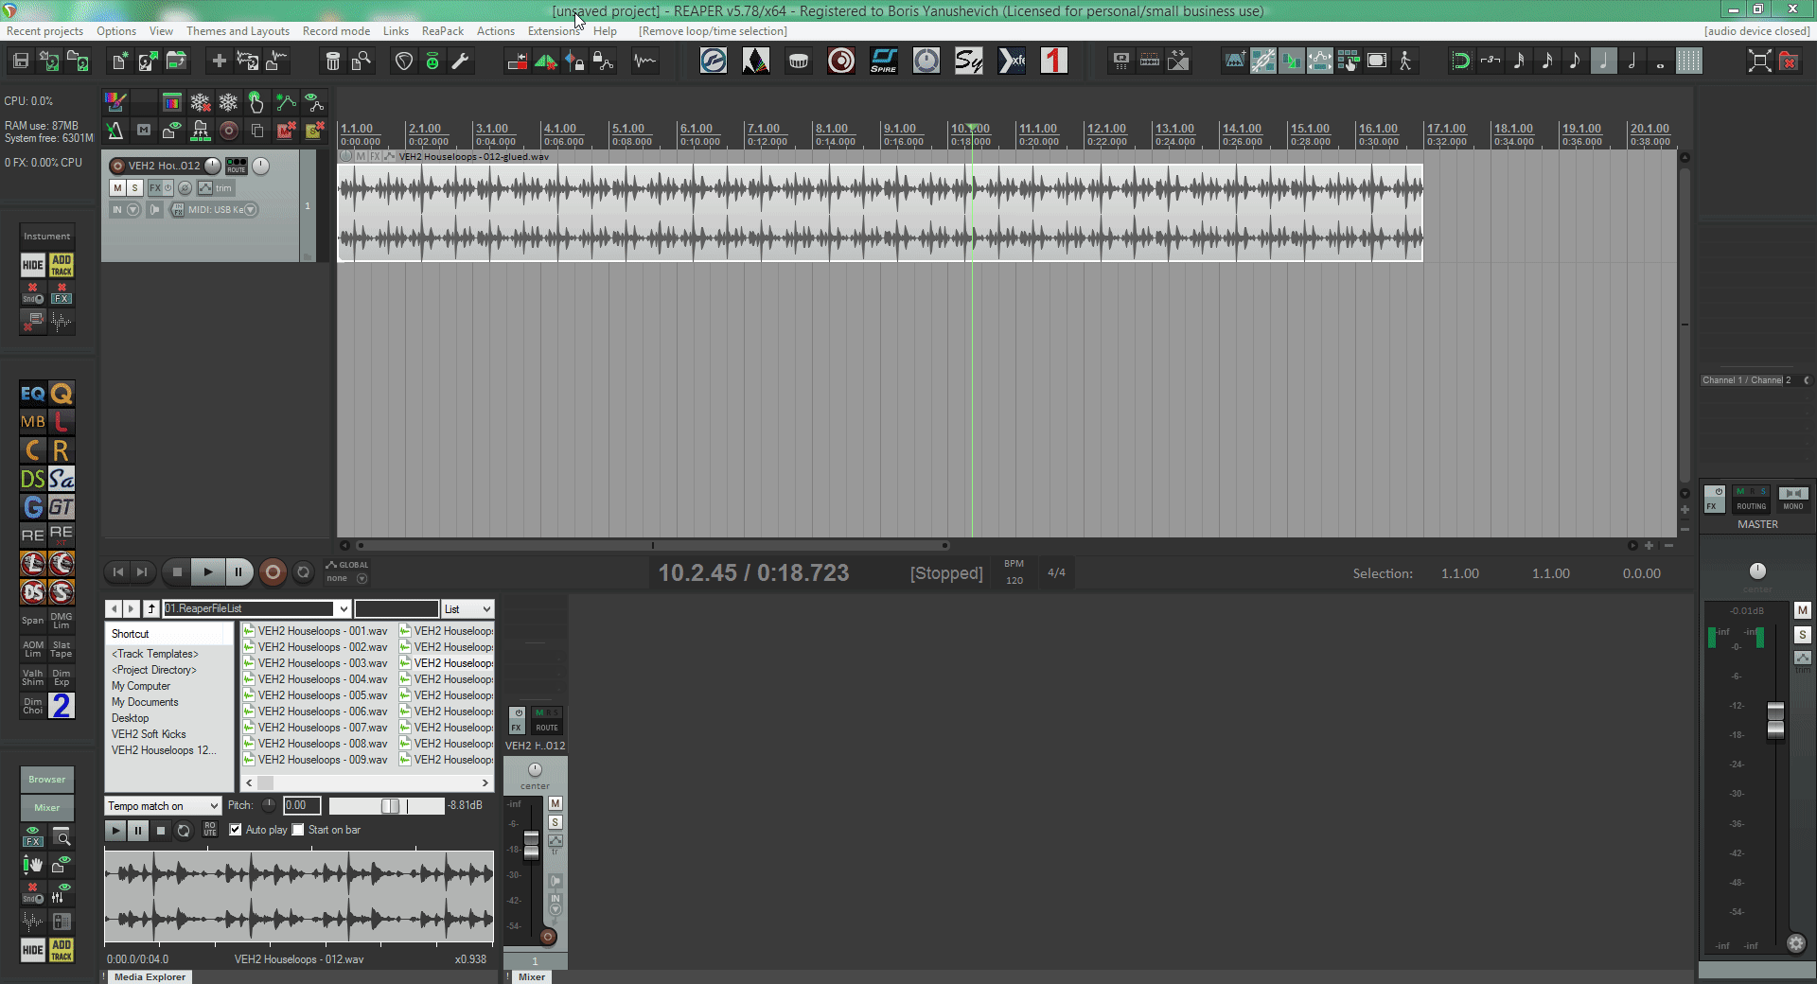Click Remove loop/time selection in menu bar
Image resolution: width=1817 pixels, height=984 pixels.
pyautogui.click(x=713, y=31)
